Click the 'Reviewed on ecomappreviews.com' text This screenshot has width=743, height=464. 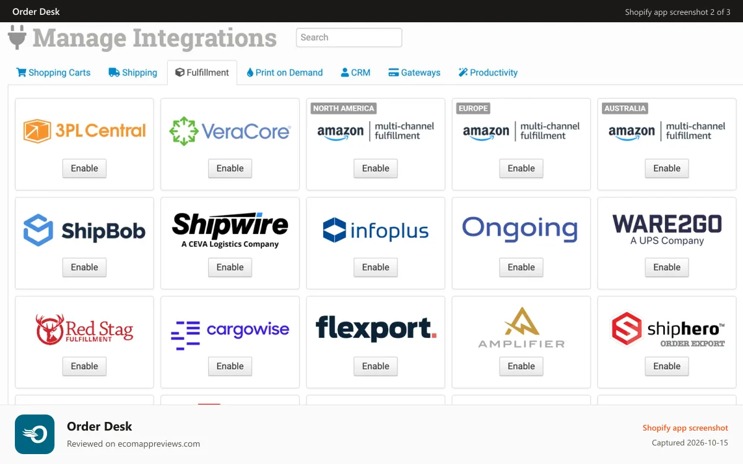133,444
